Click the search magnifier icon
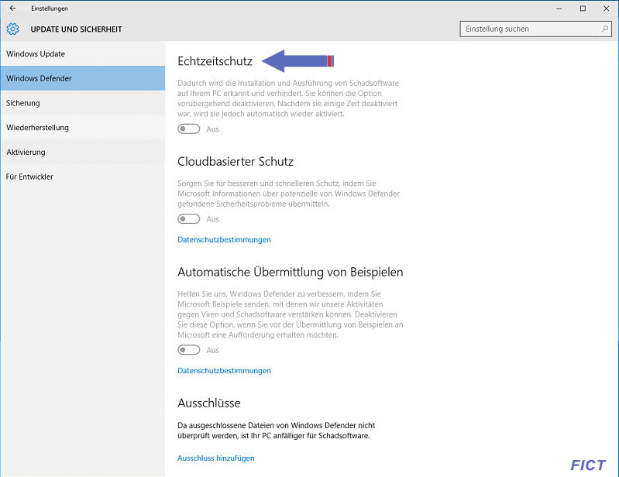This screenshot has height=477, width=619. point(605,29)
